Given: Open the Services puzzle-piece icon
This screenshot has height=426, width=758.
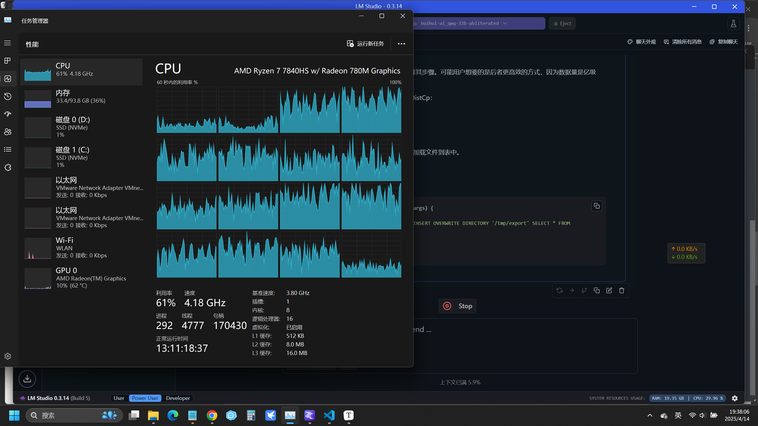Looking at the screenshot, I should 8,167.
